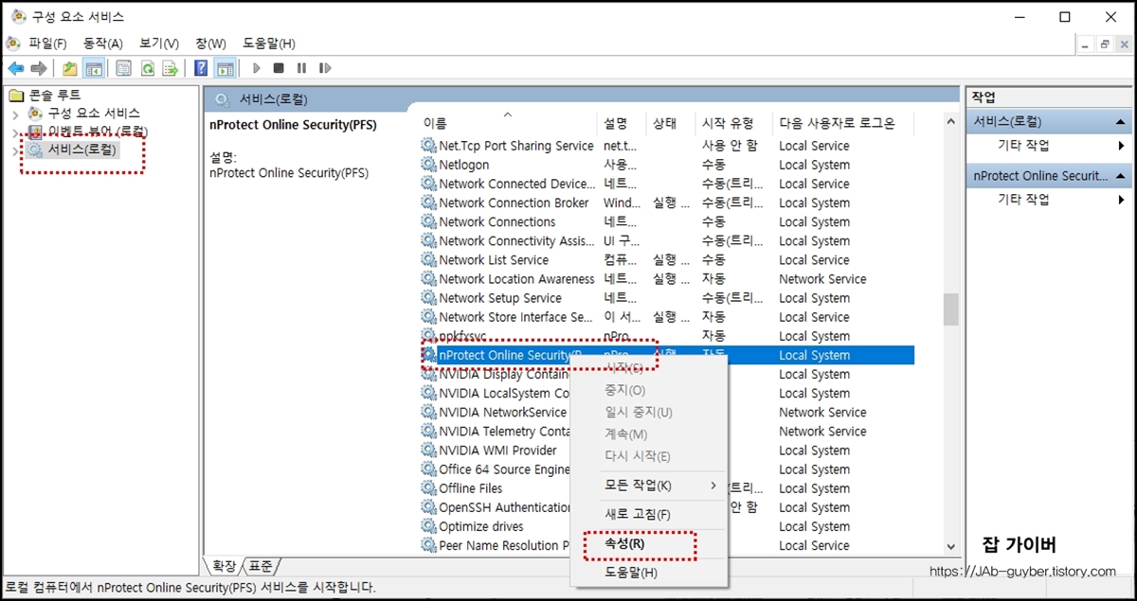Image resolution: width=1137 pixels, height=601 pixels.
Task: Click the Pause Service toolbar icon
Action: 301,68
